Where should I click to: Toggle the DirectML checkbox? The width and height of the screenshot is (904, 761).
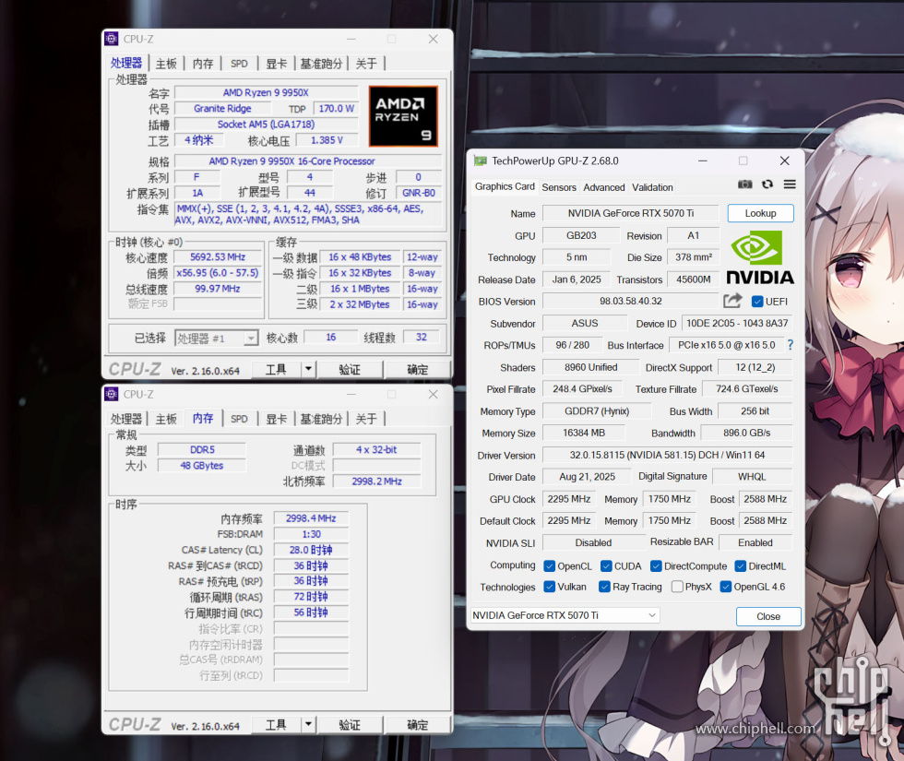(x=740, y=566)
